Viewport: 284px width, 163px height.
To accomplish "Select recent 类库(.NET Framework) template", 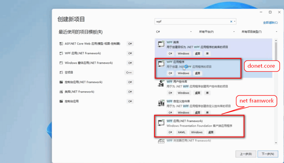I will point(79,92).
